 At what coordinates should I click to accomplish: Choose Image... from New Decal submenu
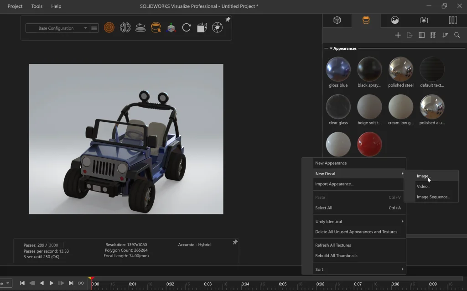[x=424, y=176]
